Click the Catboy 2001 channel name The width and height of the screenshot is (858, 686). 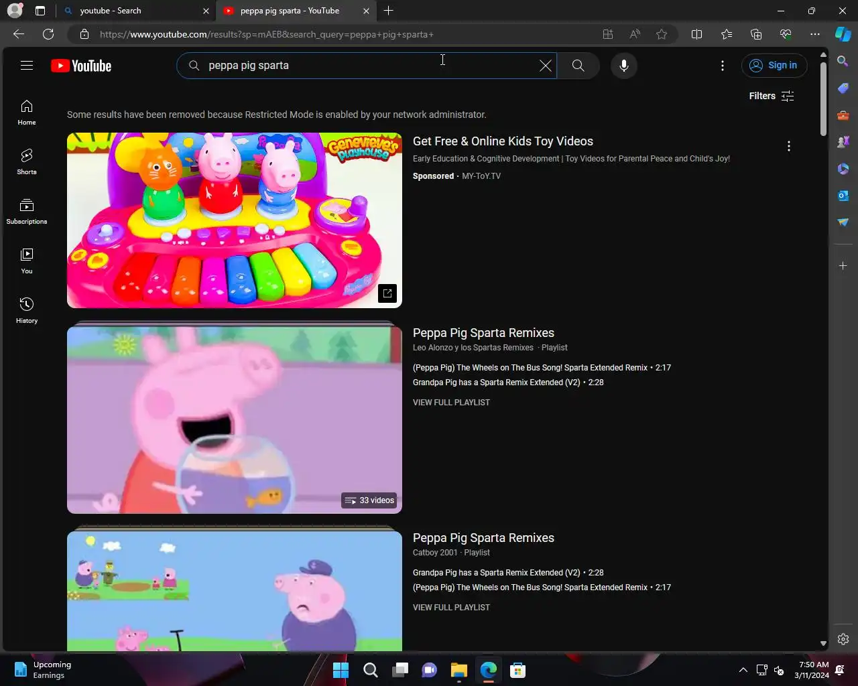(x=435, y=553)
